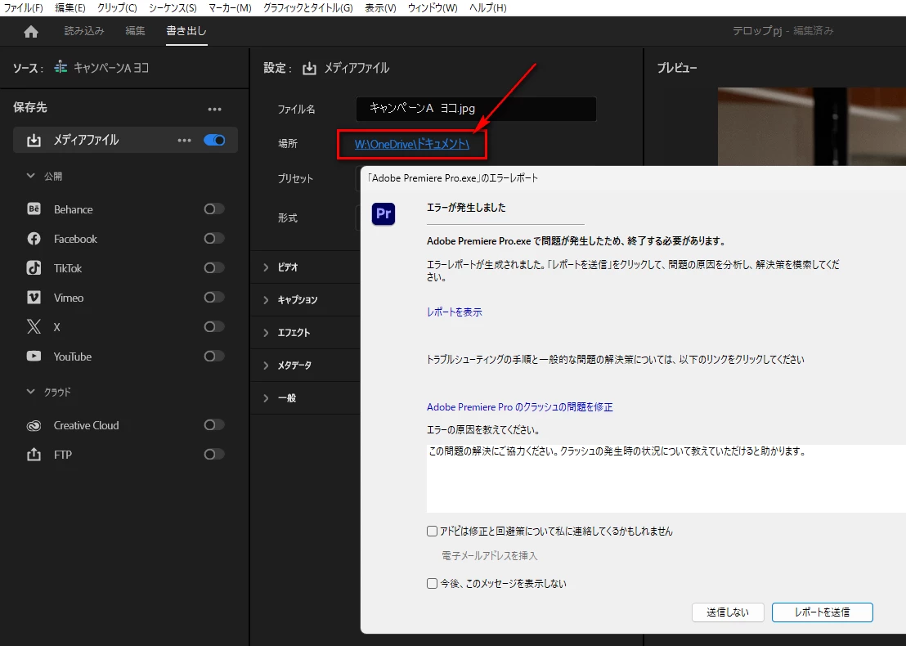Click the 電子メールアドレスを挿入 field
The width and height of the screenshot is (906, 646).
click(x=490, y=556)
